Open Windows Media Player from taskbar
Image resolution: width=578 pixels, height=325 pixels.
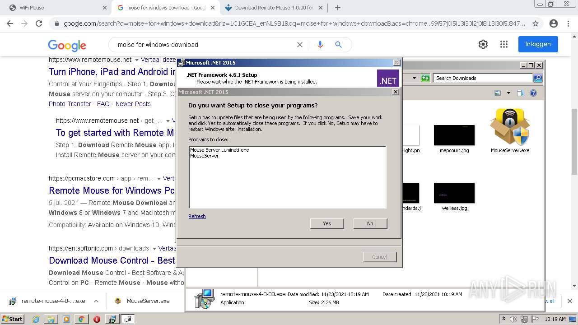pos(66,319)
